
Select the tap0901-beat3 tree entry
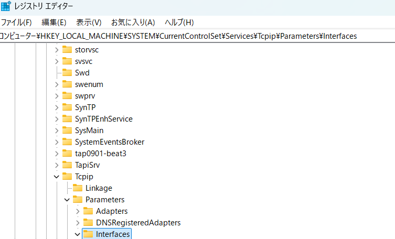point(101,154)
